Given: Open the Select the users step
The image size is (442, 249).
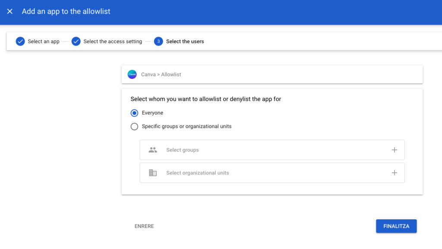Looking at the screenshot, I should 185,41.
